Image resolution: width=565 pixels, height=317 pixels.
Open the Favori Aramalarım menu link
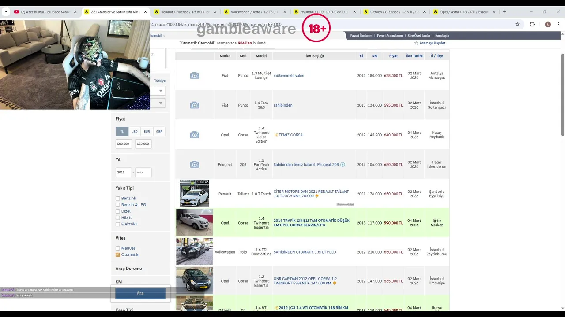tap(390, 36)
